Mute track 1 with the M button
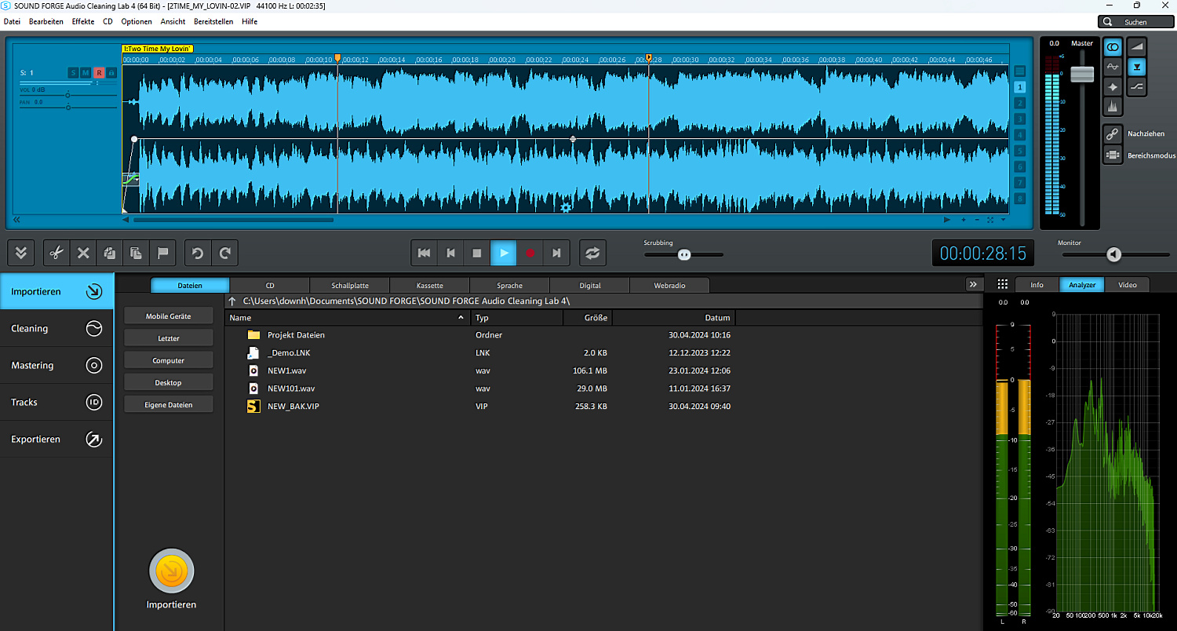1177x631 pixels. 86,73
